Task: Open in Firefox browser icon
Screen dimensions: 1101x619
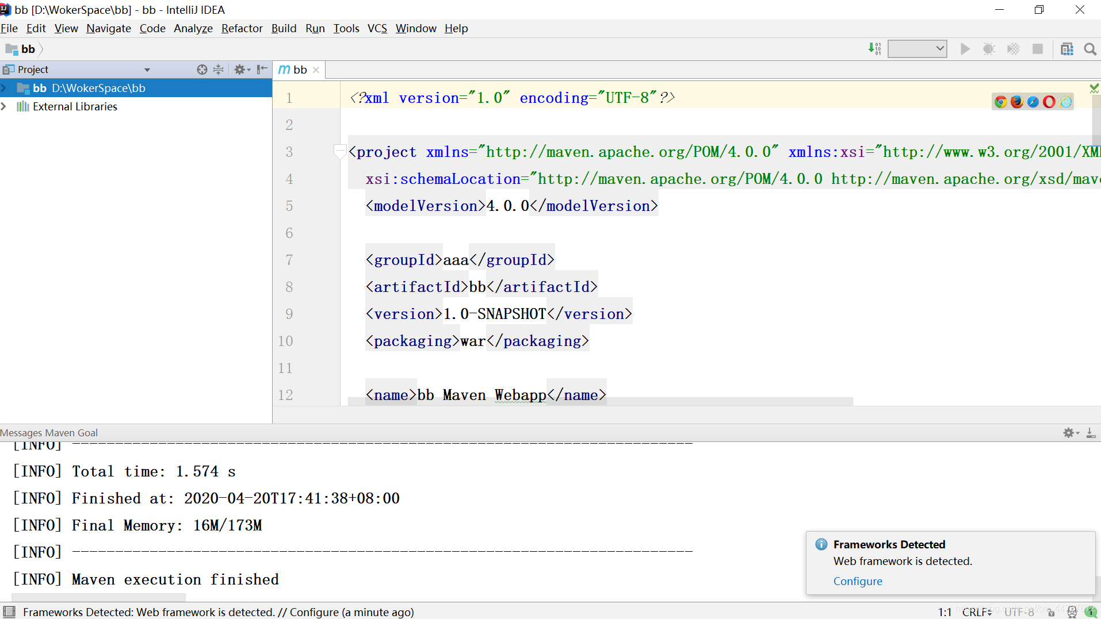Action: click(1017, 102)
